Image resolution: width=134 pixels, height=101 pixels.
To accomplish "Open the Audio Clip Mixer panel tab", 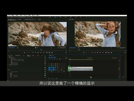I will 30,19.
